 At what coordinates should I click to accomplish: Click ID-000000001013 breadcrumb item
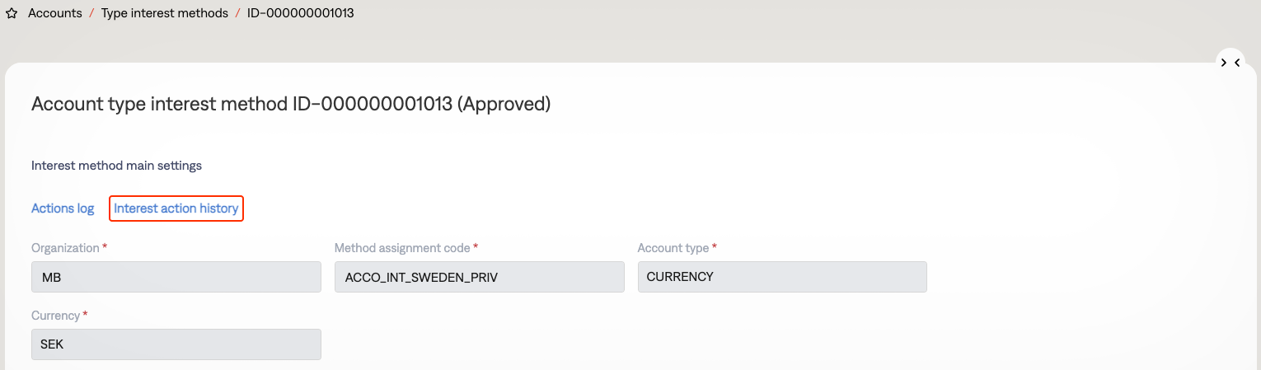click(301, 13)
